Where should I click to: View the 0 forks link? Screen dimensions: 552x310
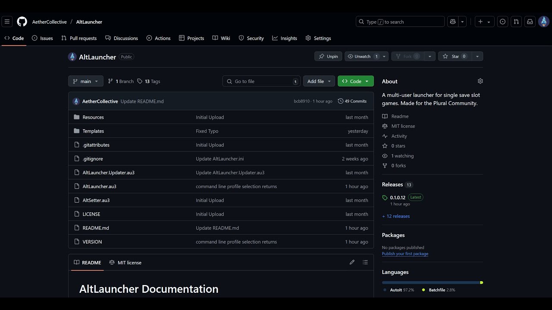[x=394, y=166]
